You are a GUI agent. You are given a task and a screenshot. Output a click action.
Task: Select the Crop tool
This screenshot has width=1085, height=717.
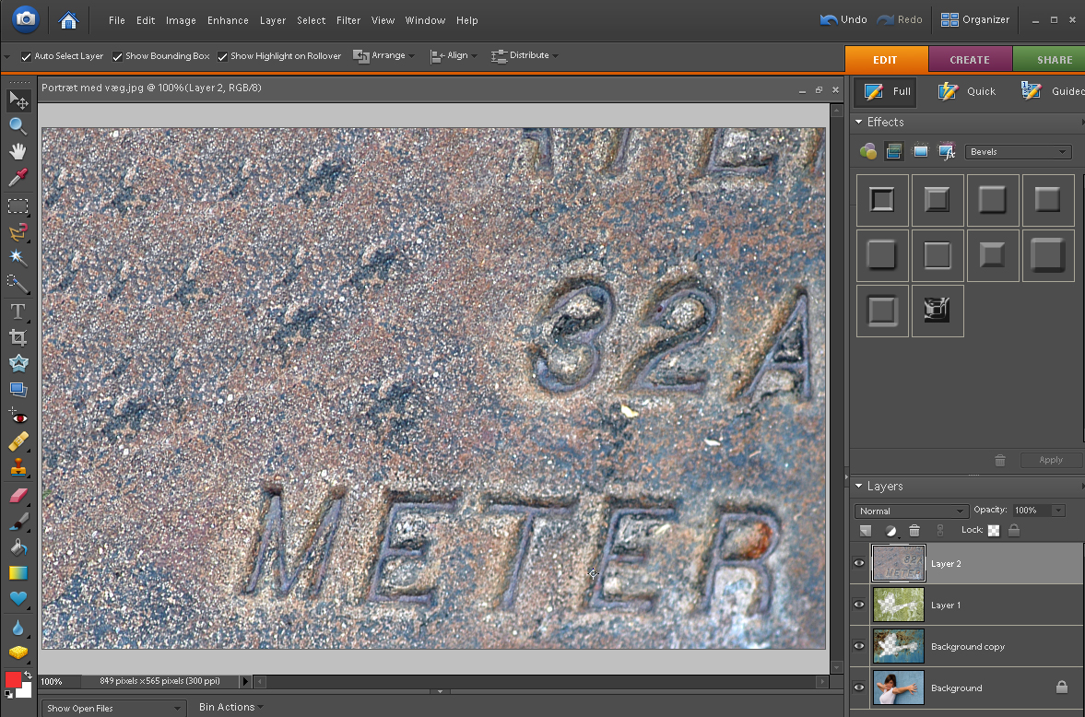pyautogui.click(x=18, y=337)
